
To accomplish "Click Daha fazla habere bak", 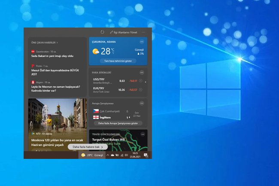I will (88, 147).
